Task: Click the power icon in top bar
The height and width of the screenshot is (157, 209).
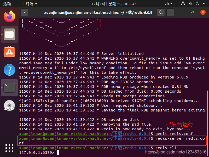Action: click(198, 4)
